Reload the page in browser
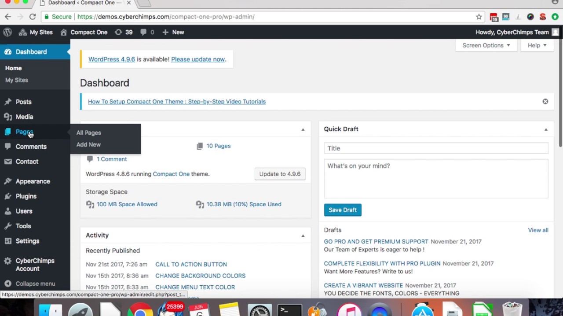The width and height of the screenshot is (563, 316). tap(32, 17)
